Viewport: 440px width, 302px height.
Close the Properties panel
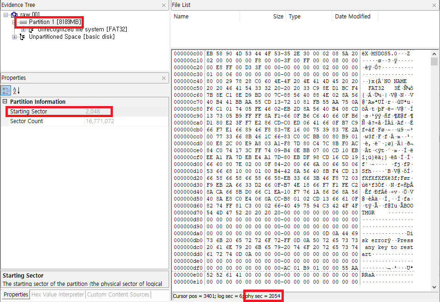pos(164,78)
